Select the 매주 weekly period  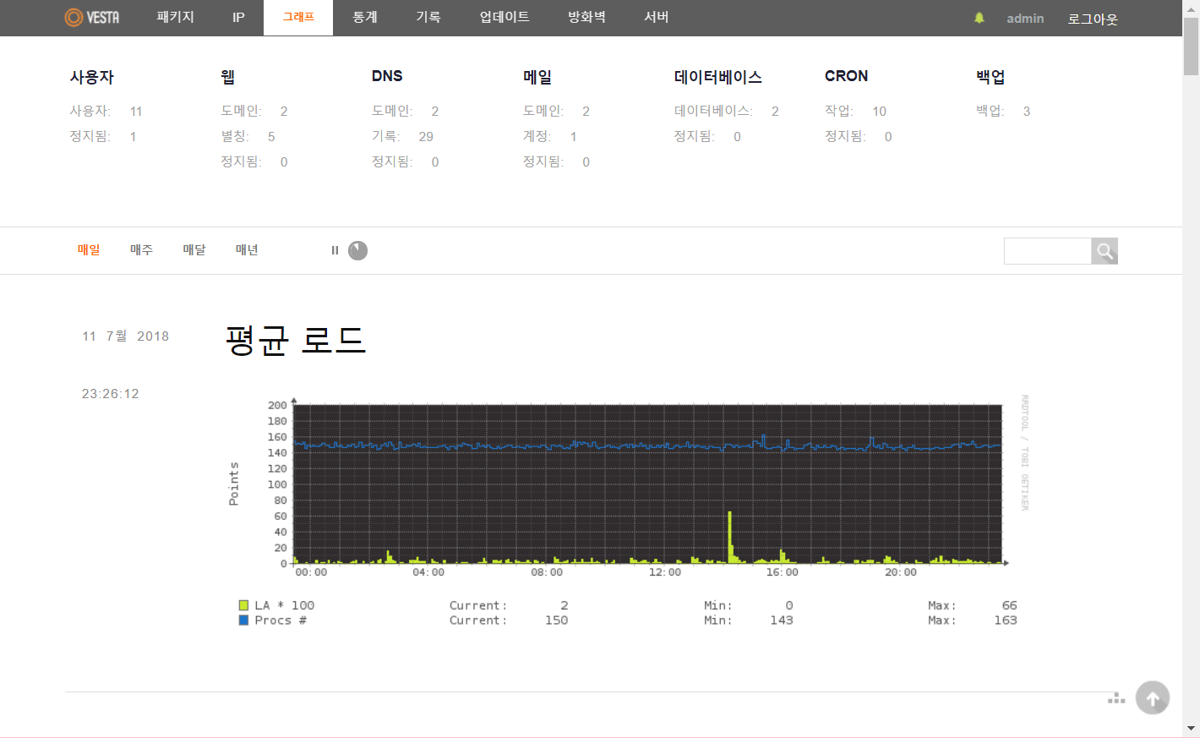pyautogui.click(x=141, y=250)
